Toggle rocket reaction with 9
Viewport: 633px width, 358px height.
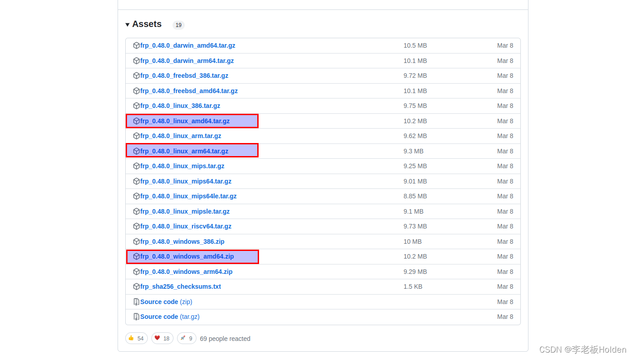tap(187, 338)
